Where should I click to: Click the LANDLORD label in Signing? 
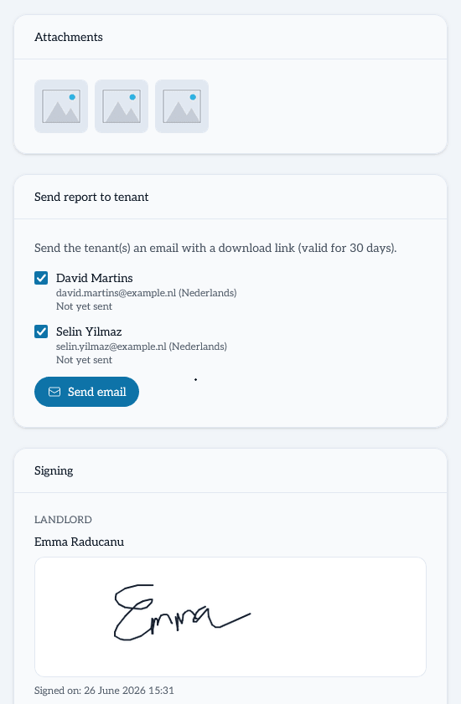coord(63,520)
